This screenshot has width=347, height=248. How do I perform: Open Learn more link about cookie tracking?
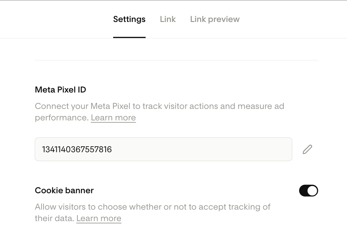[99, 218]
